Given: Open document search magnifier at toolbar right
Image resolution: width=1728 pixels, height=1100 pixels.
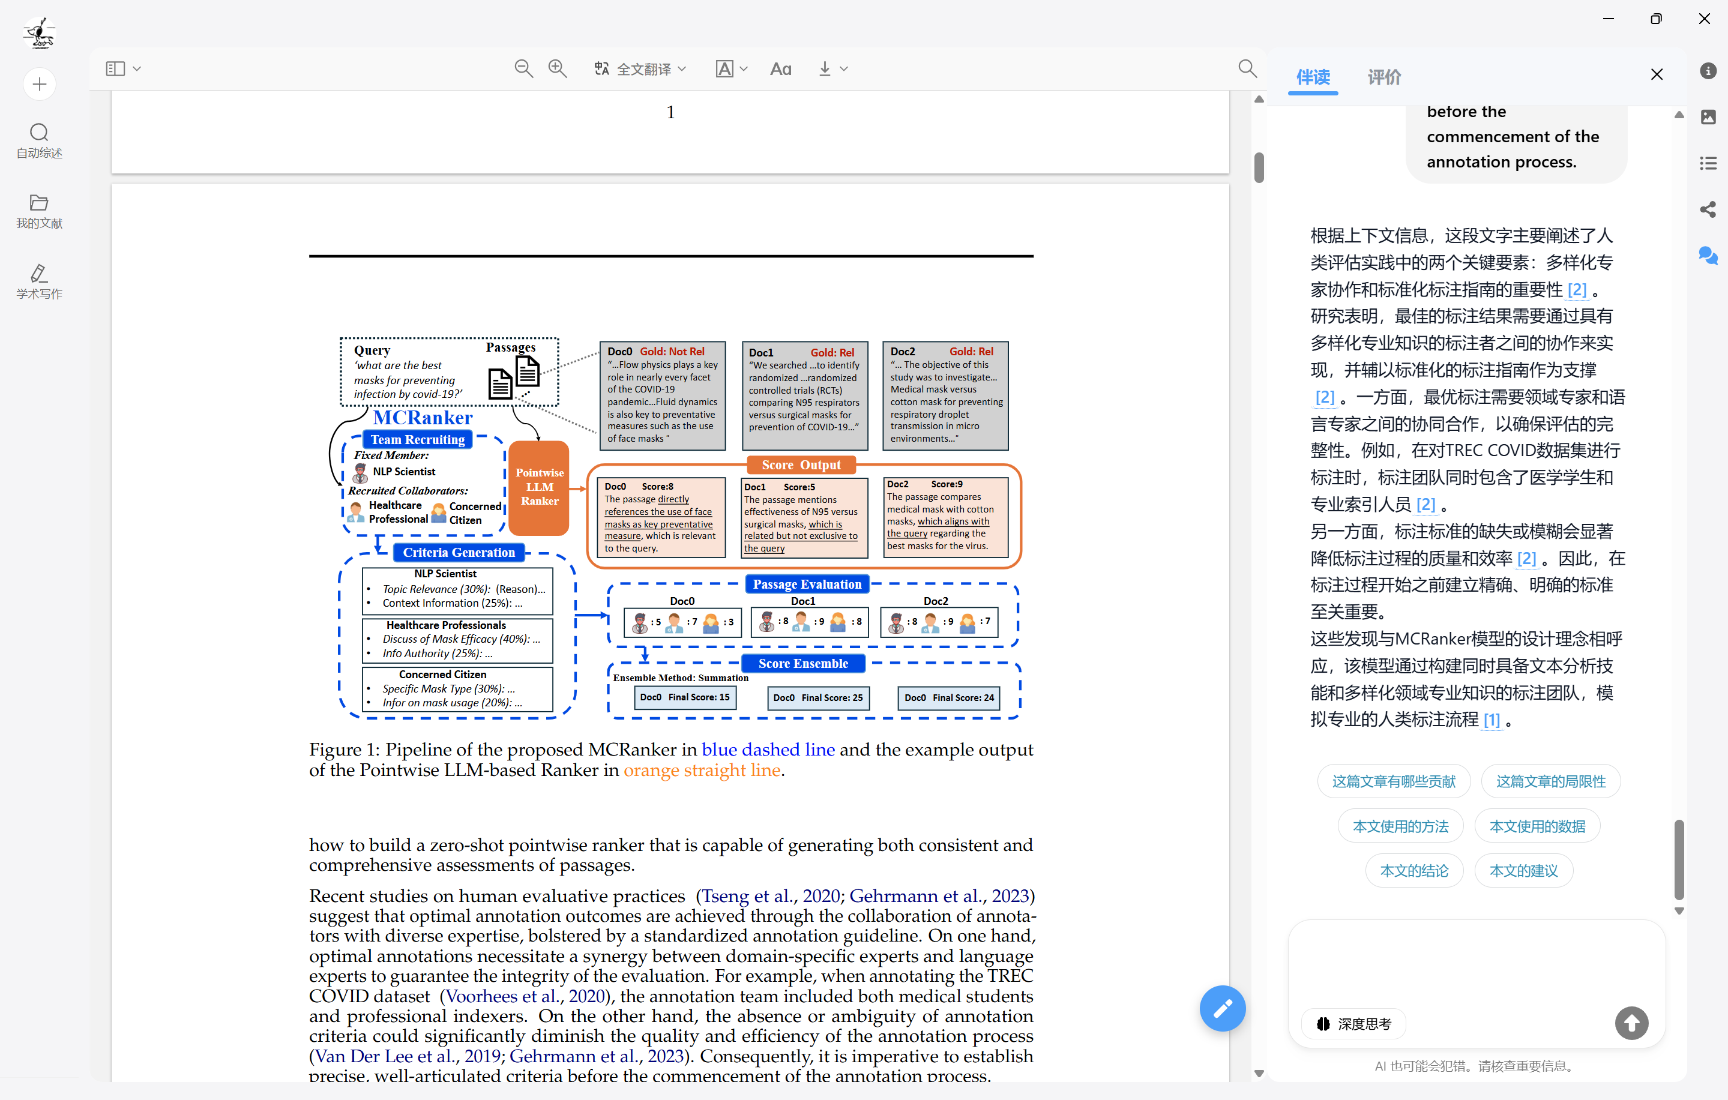Looking at the screenshot, I should 1247,69.
